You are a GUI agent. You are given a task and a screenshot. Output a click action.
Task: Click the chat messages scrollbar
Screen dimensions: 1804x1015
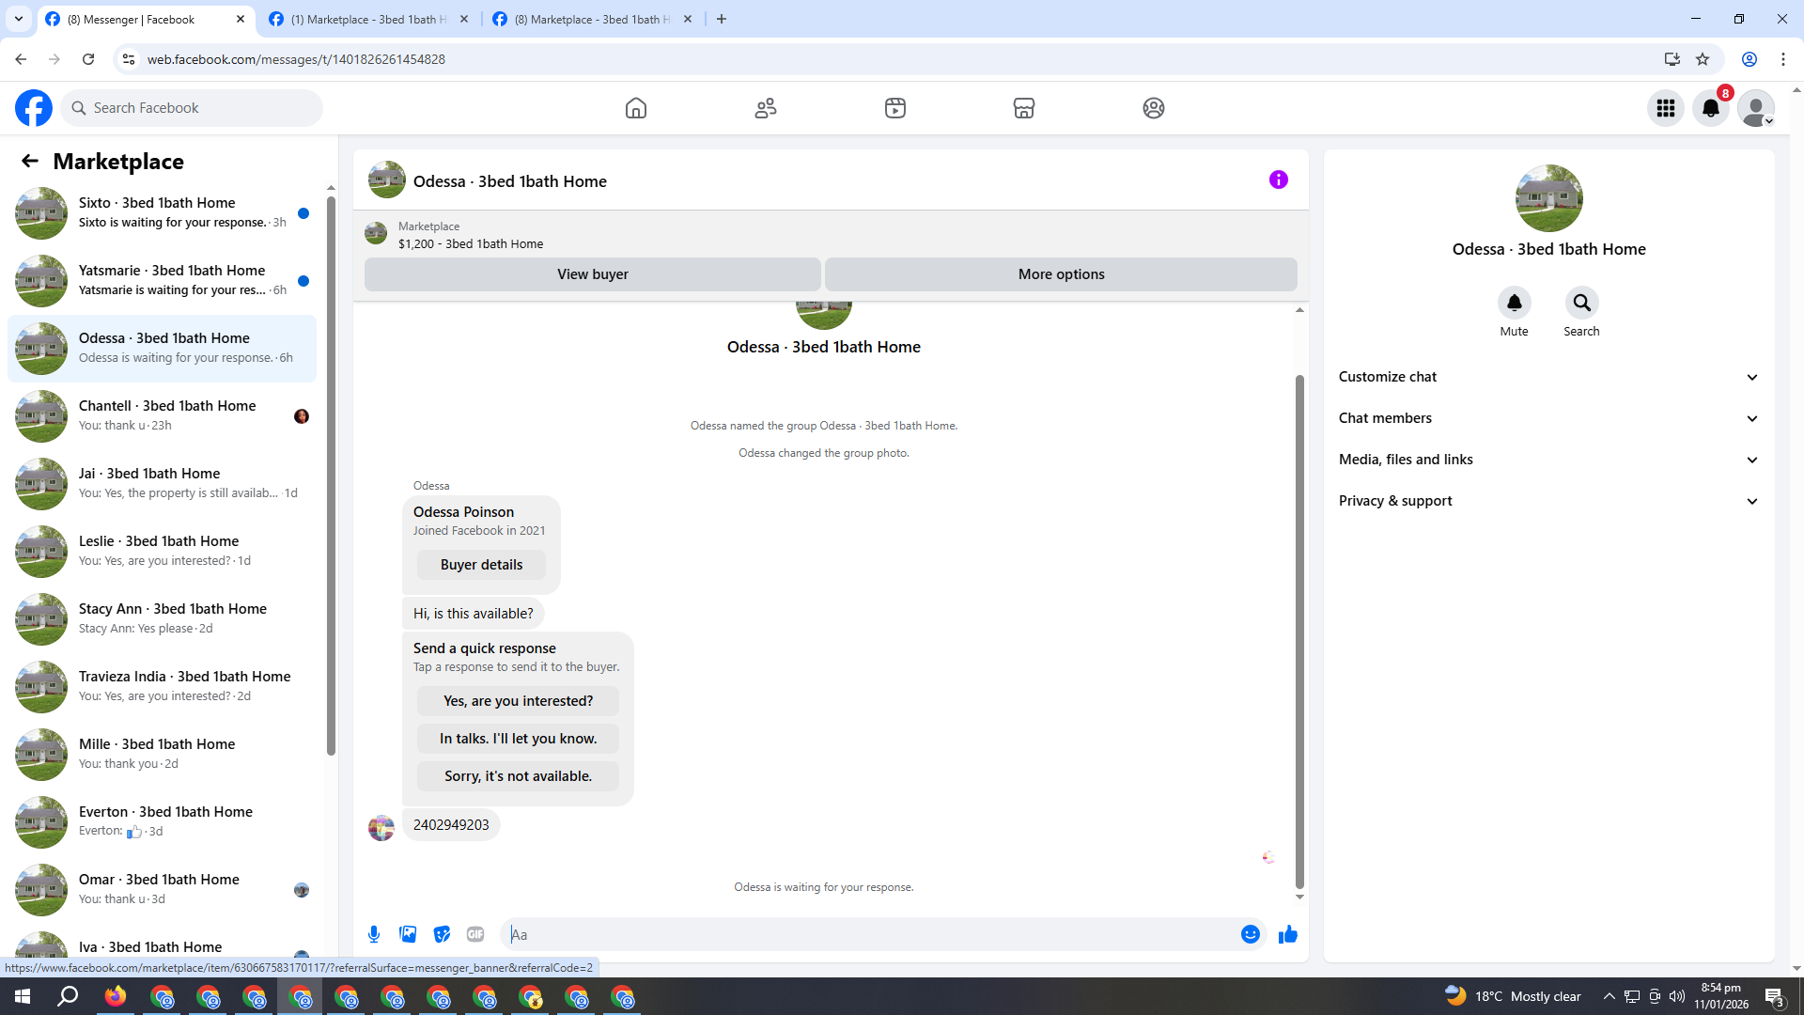click(1299, 632)
